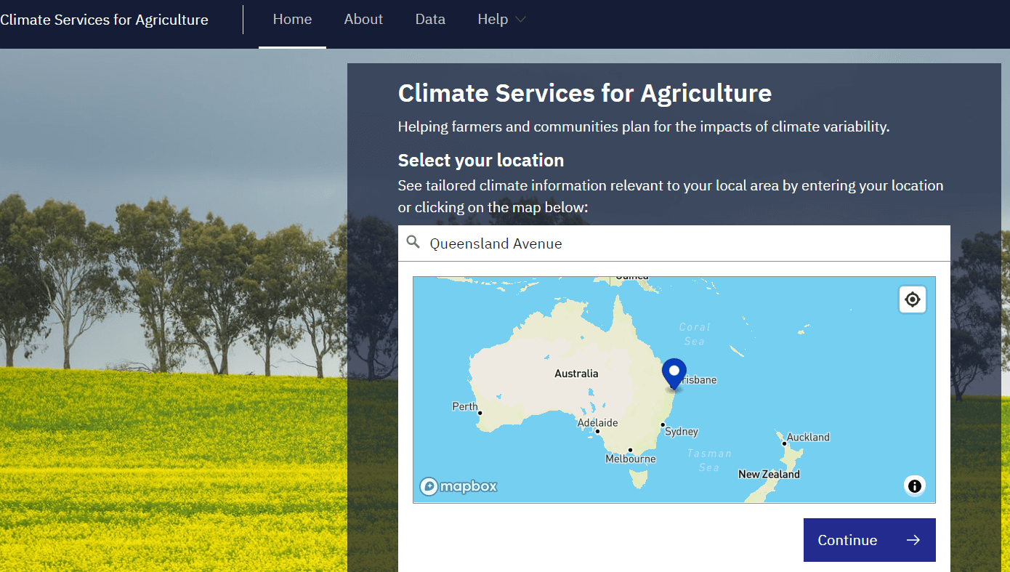
Task: Expand the Help dropdown menu
Action: (501, 19)
